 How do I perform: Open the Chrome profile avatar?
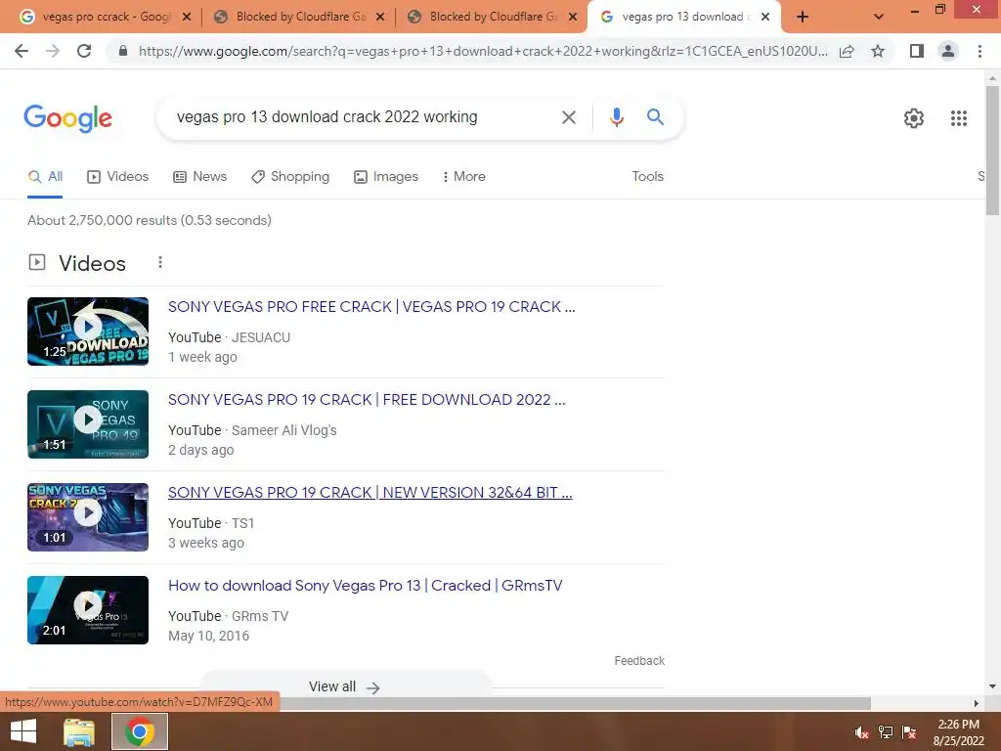pos(948,51)
